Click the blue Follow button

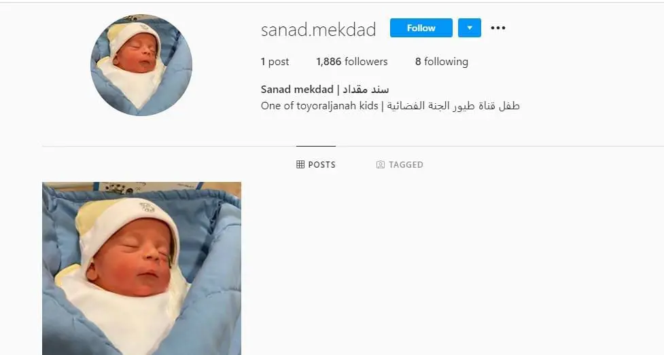click(421, 28)
